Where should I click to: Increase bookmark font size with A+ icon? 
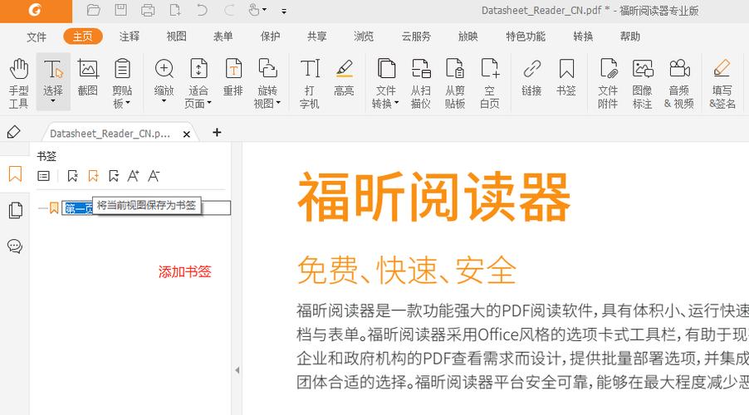coord(133,176)
